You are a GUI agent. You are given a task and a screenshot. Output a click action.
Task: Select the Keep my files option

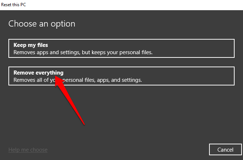point(121,49)
